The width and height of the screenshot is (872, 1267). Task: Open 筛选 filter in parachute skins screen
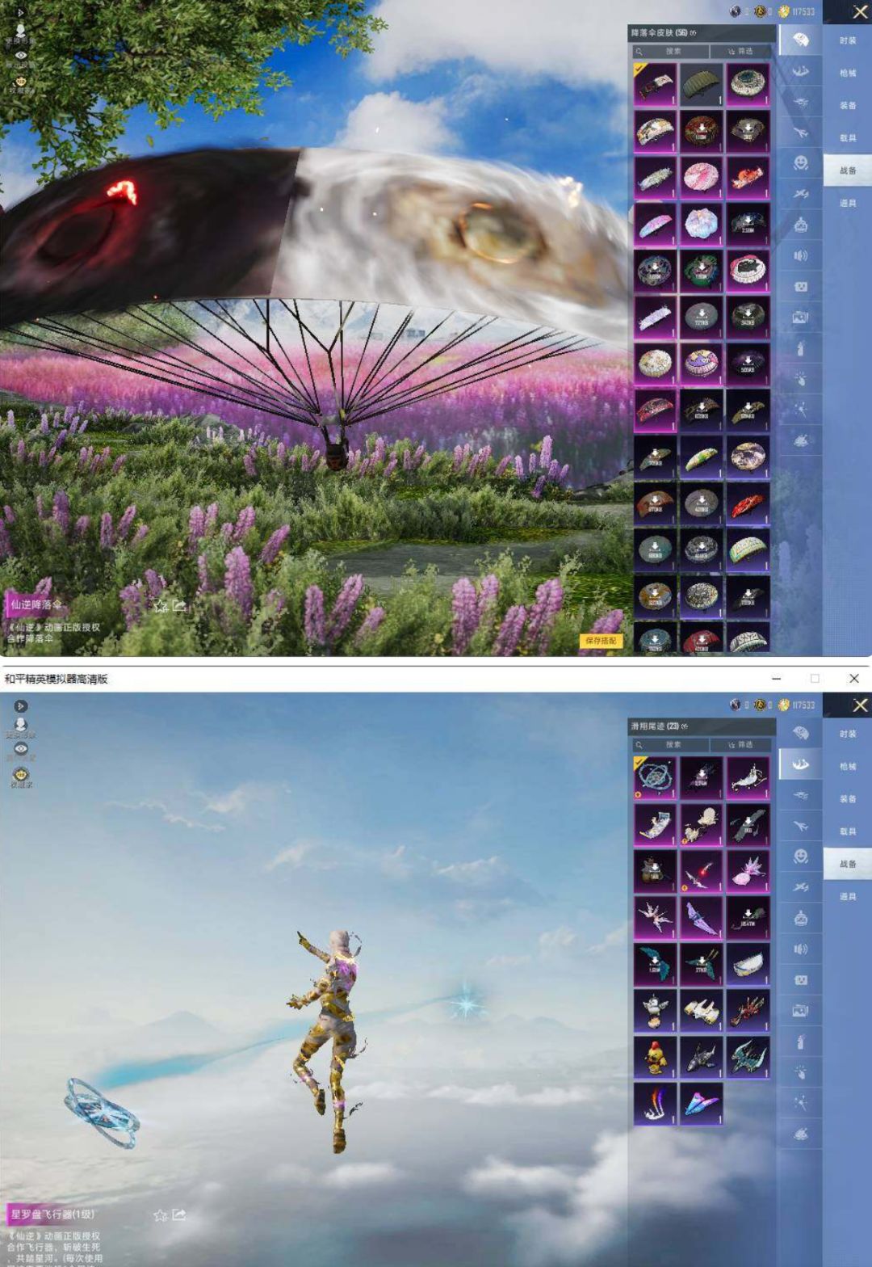click(740, 51)
